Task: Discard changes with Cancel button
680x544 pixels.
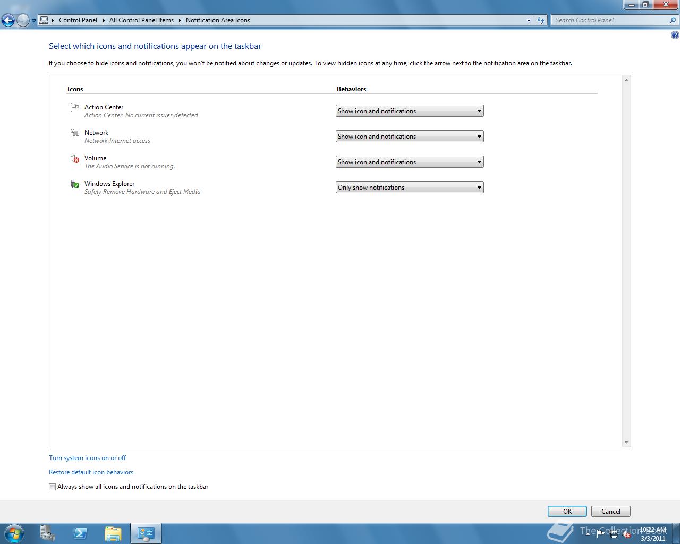Action: tap(611, 512)
